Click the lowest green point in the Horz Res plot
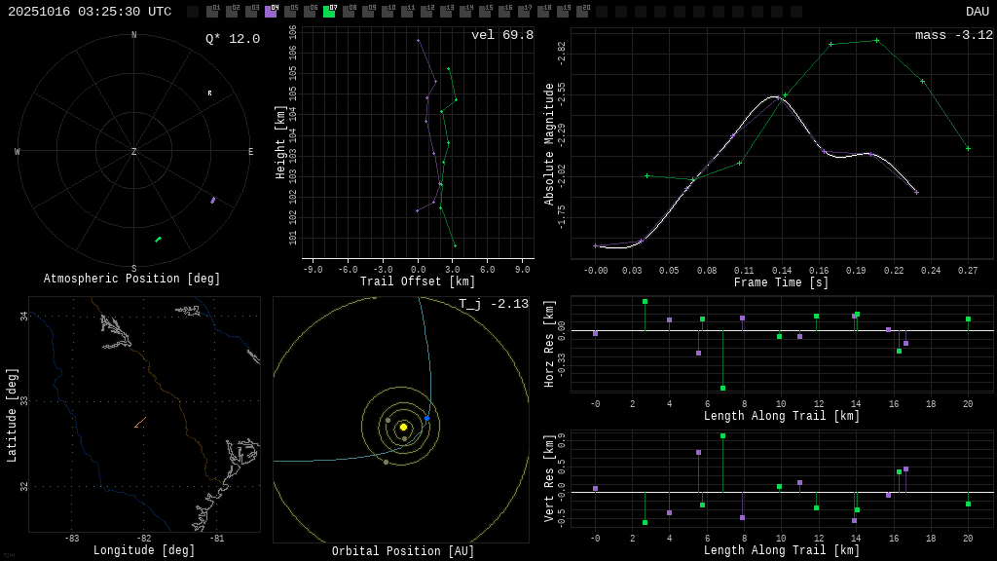Screen dimensions: 997x561 [722, 388]
